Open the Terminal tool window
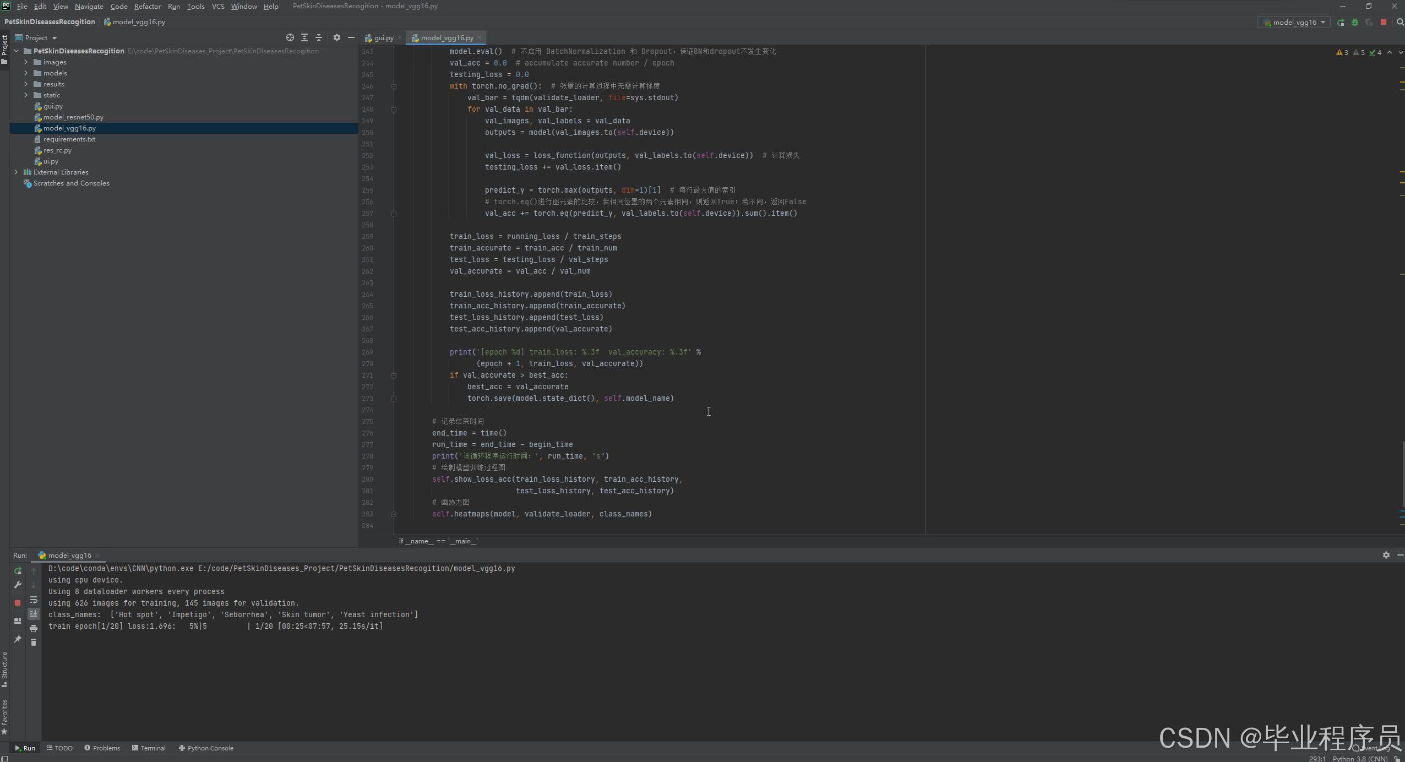 [149, 748]
